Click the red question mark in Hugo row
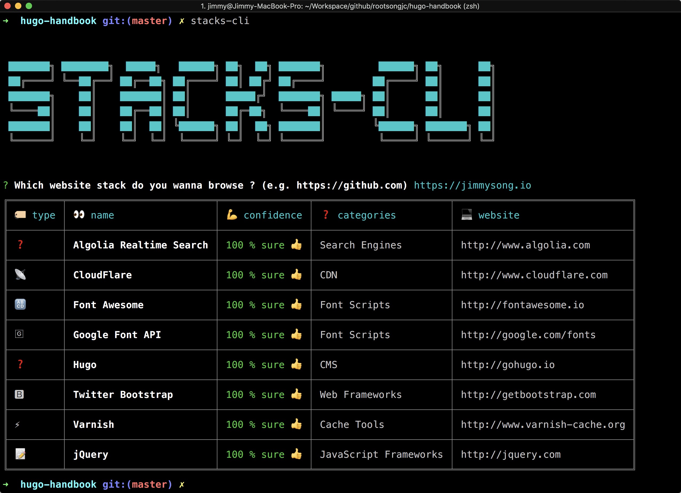This screenshot has height=493, width=681. 20,364
